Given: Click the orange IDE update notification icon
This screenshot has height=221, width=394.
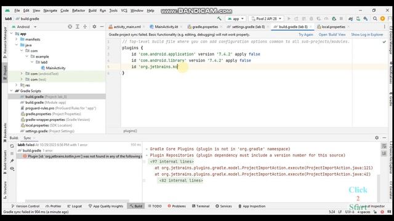Looking at the screenshot, I should point(382,19).
